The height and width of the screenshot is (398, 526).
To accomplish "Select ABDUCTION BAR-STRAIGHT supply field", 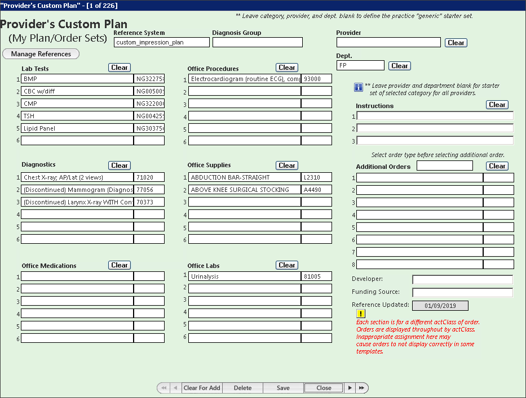I will click(x=245, y=177).
